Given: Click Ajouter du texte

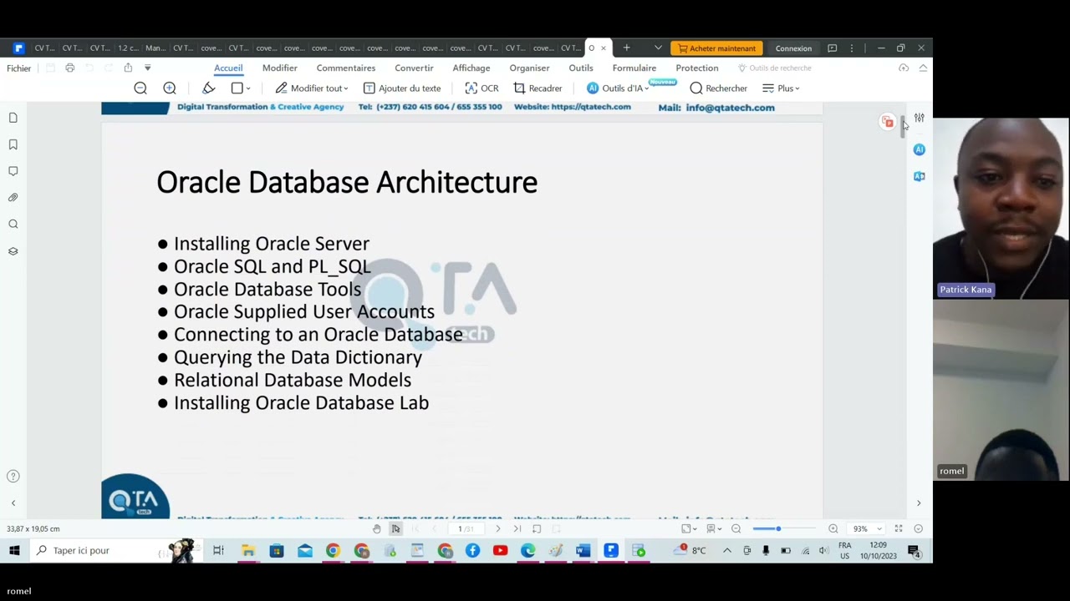Looking at the screenshot, I should point(402,88).
